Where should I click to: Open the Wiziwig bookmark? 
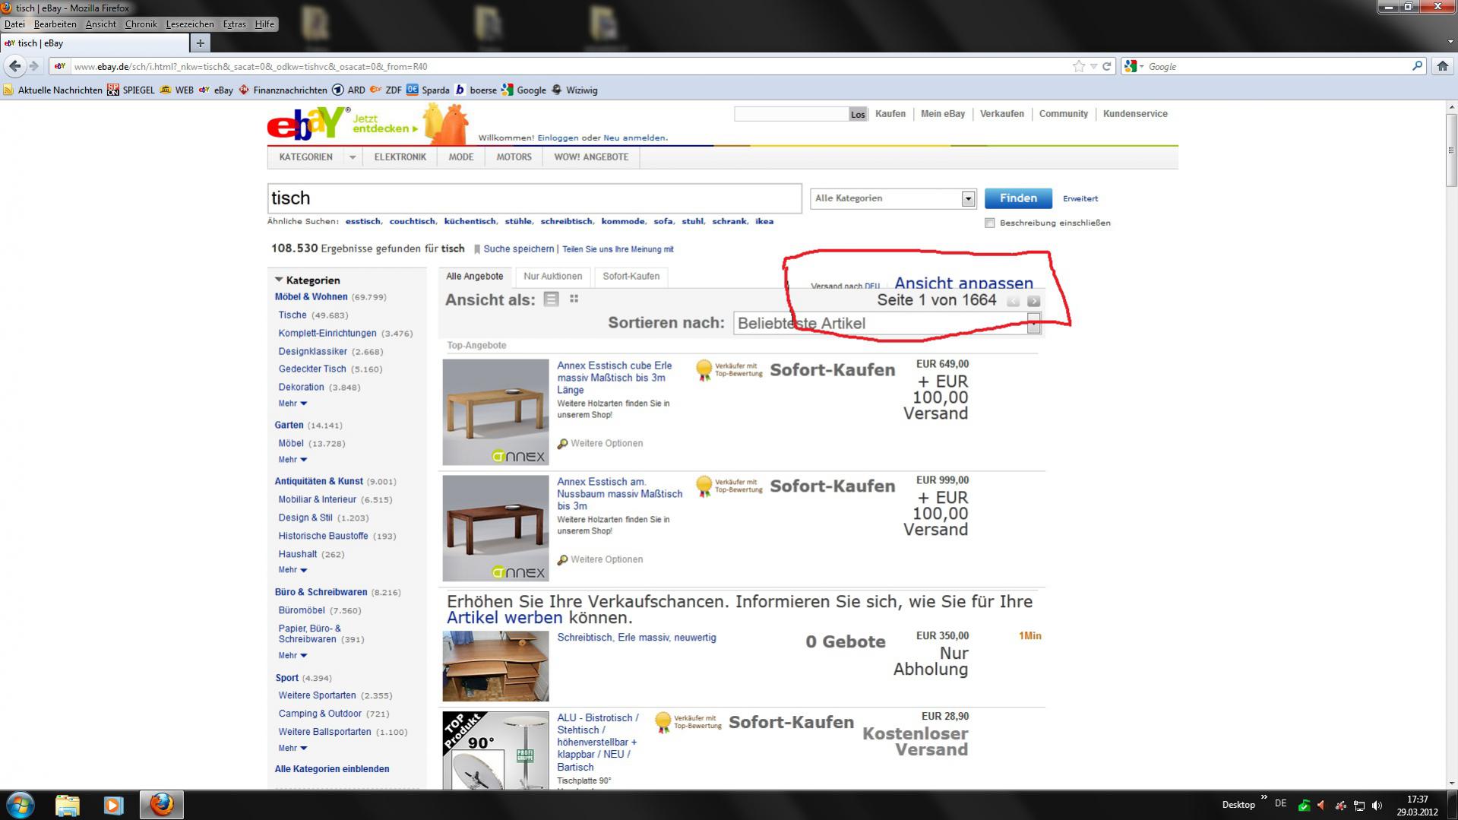point(574,90)
